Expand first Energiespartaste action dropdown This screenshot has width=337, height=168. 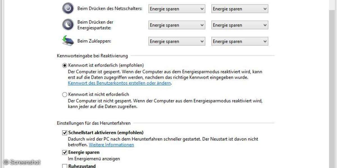coord(177,25)
